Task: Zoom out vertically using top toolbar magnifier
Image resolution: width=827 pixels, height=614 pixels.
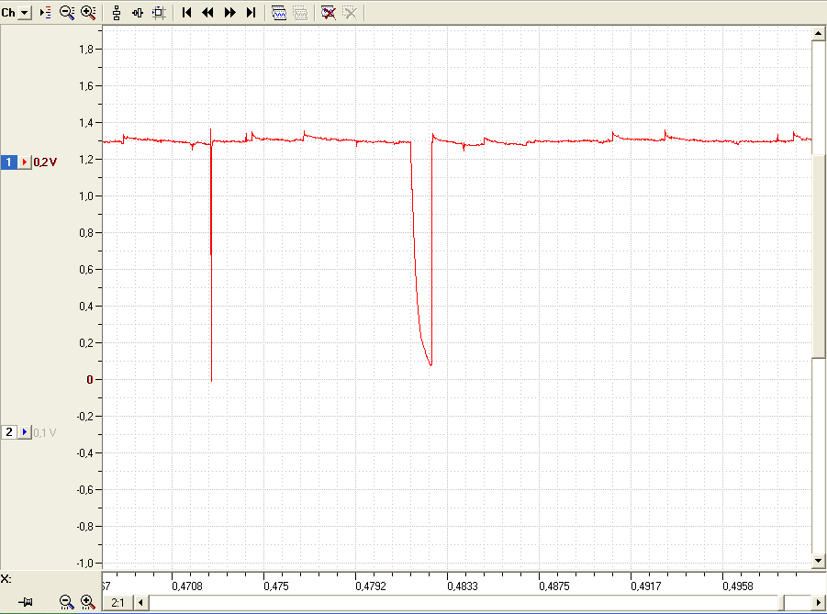Action: [x=67, y=13]
